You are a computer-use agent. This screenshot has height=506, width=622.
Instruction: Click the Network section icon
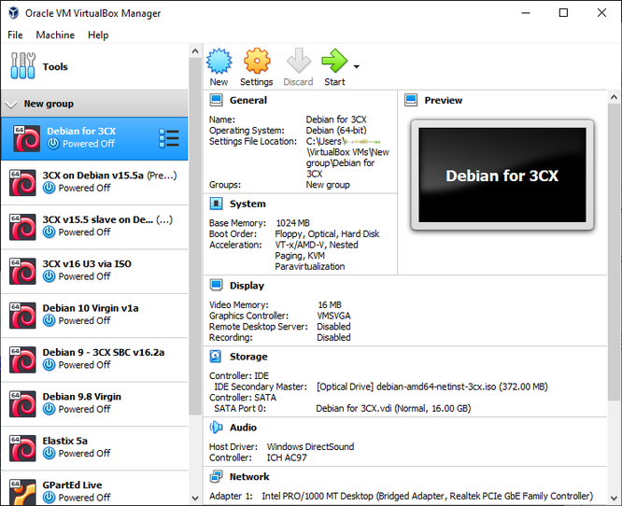(216, 476)
